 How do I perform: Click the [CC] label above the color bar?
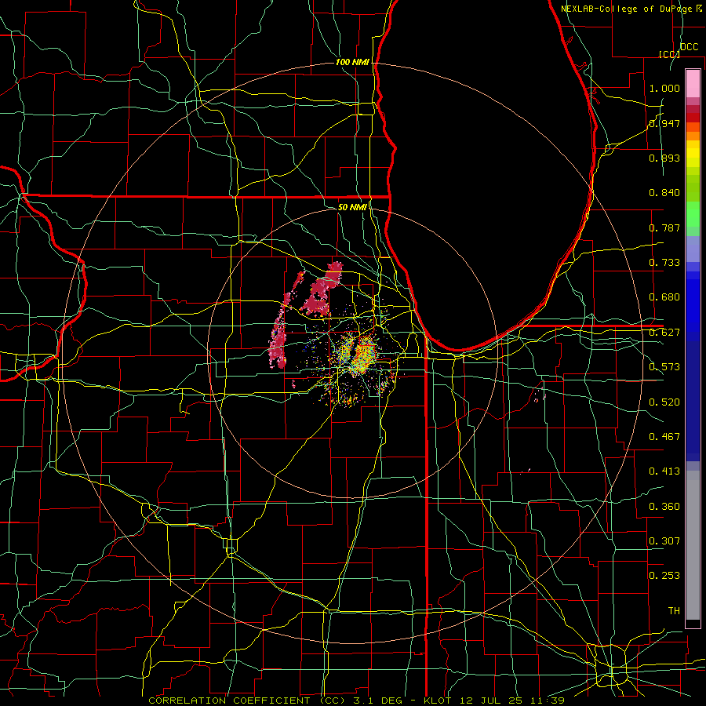669,54
